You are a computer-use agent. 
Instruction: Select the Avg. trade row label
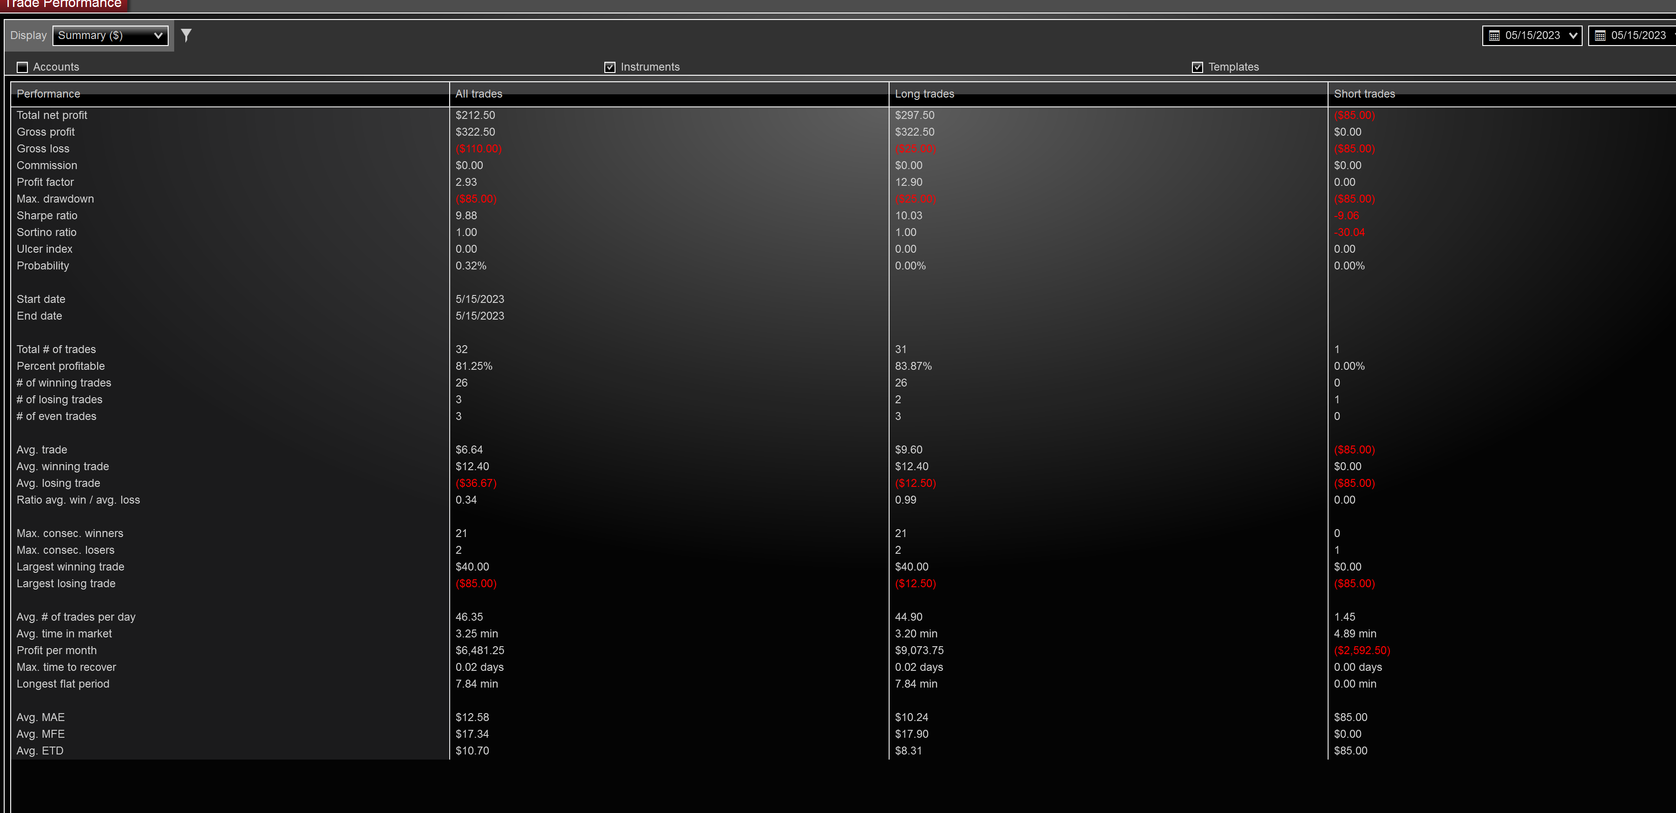[42, 450]
